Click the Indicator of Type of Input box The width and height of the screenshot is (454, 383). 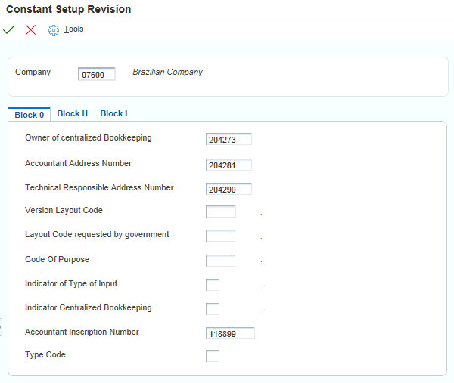tap(213, 285)
